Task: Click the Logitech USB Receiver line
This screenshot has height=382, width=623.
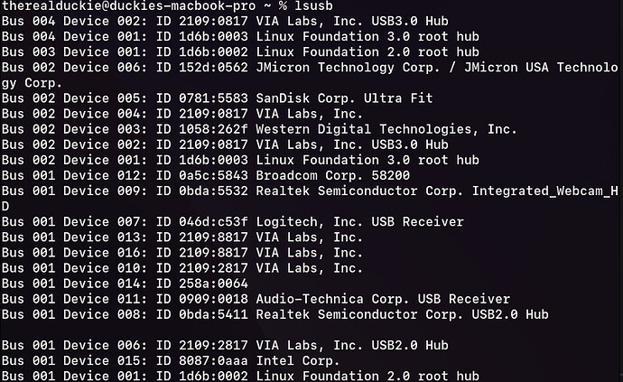Action: click(x=232, y=222)
